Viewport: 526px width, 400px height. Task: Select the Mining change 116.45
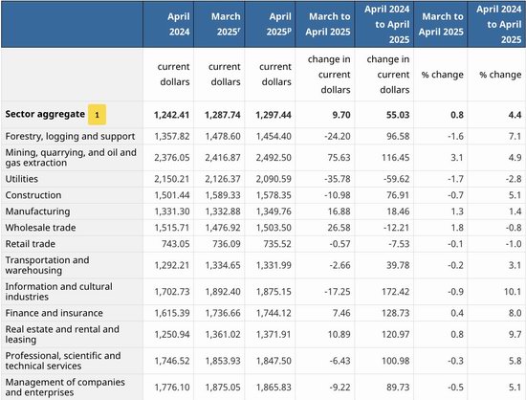(x=396, y=157)
